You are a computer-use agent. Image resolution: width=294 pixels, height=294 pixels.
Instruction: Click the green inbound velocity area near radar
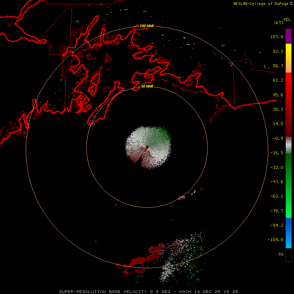[159, 138]
